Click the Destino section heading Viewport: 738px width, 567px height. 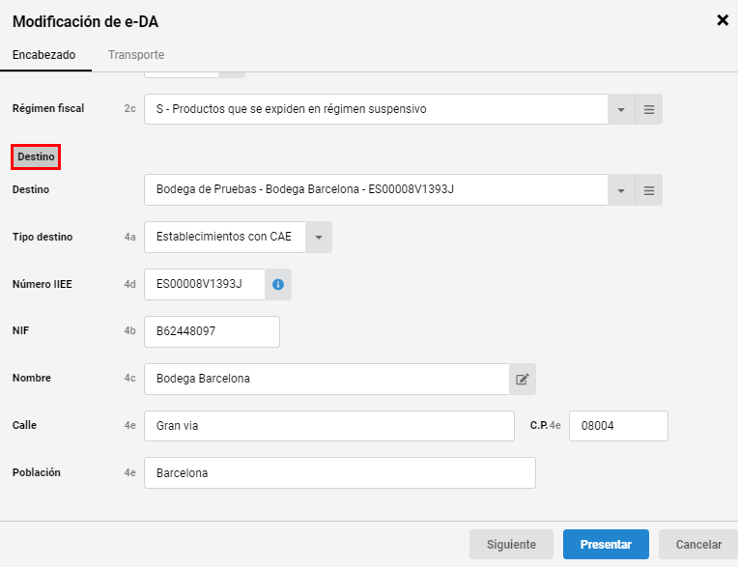point(36,156)
